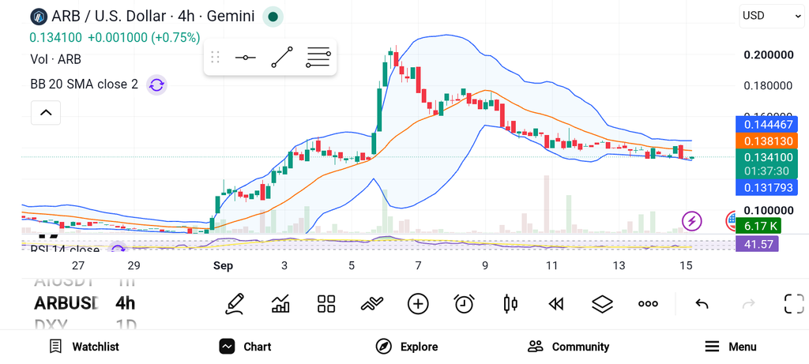The height and width of the screenshot is (364, 809).
Task: Open the bottom Menu
Action: (730, 347)
